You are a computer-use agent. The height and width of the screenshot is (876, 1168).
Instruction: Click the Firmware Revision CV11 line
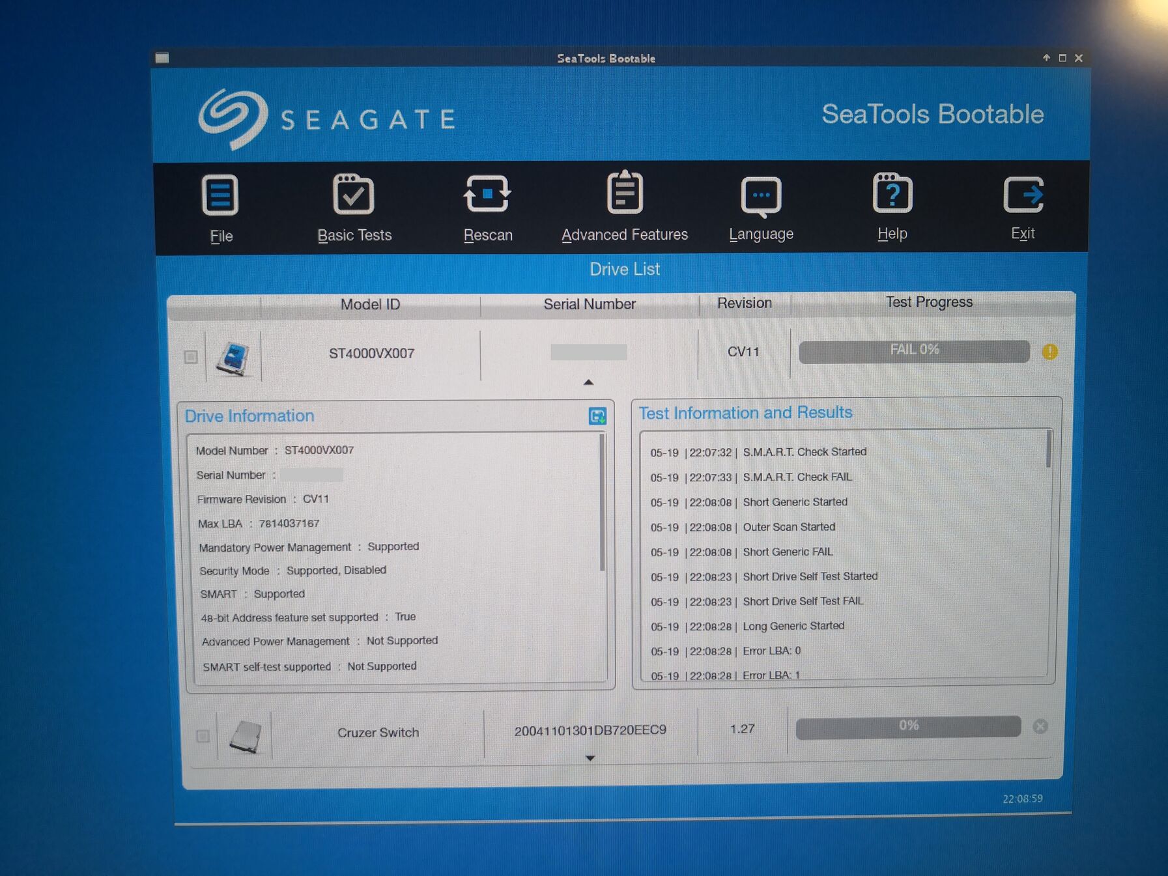(263, 500)
